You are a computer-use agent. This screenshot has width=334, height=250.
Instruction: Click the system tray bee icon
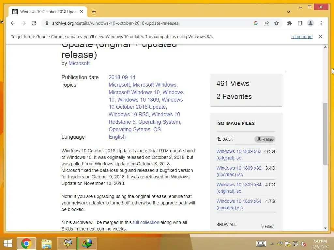point(280,244)
